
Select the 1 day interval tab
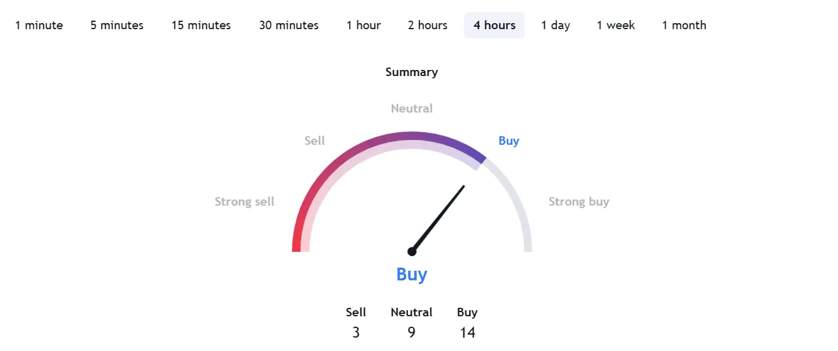[555, 25]
